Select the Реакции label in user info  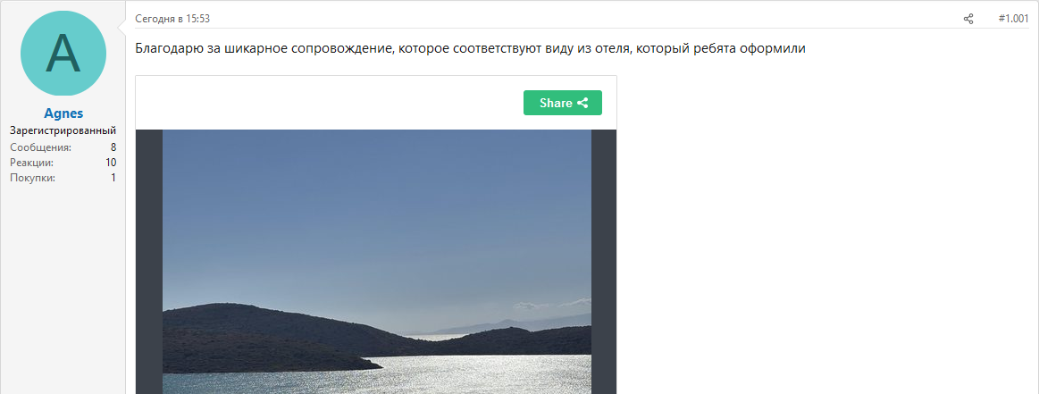coord(32,163)
